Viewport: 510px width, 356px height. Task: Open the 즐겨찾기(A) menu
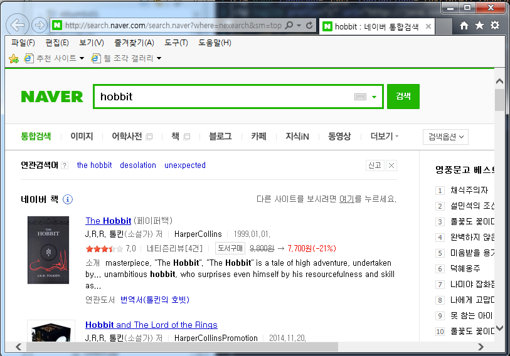134,43
